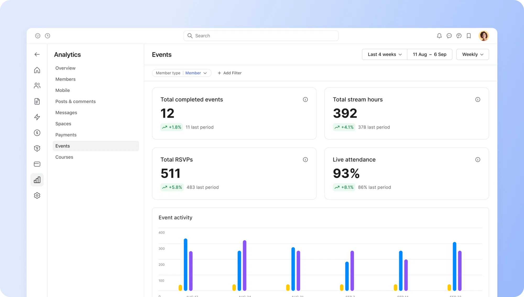Show info for Live attendance card

[x=478, y=160]
